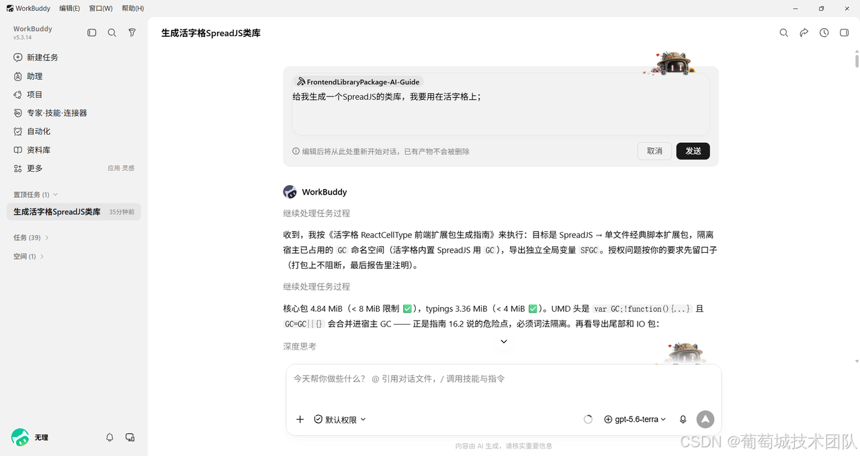Click the 编辑后将从此处重新开始对话 hint text

click(386, 152)
